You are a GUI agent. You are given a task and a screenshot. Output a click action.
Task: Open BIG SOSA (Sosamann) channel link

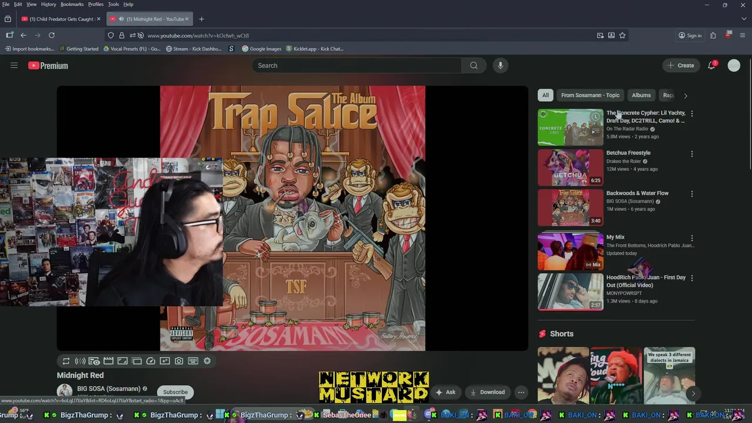pyautogui.click(x=109, y=389)
